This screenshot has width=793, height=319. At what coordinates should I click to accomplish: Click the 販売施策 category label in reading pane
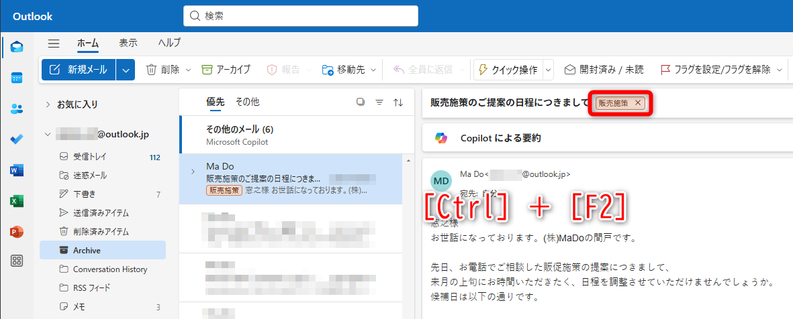pyautogui.click(x=613, y=103)
